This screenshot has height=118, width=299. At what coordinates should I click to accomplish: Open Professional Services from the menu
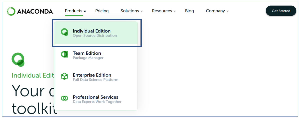click(x=96, y=99)
